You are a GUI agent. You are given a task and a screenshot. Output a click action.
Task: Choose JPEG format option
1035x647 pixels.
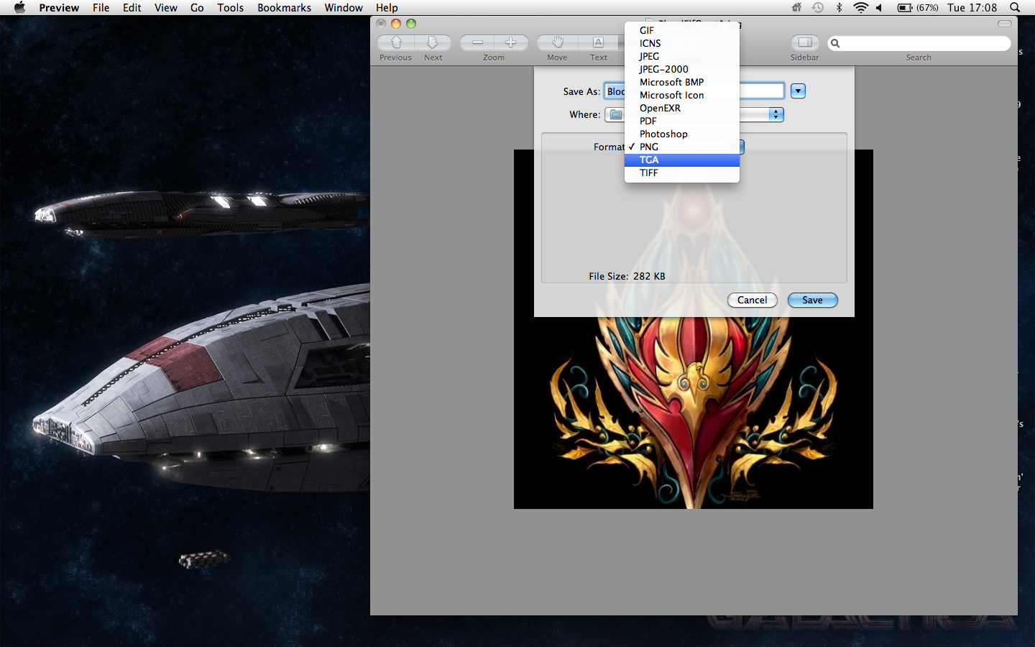pyautogui.click(x=682, y=56)
